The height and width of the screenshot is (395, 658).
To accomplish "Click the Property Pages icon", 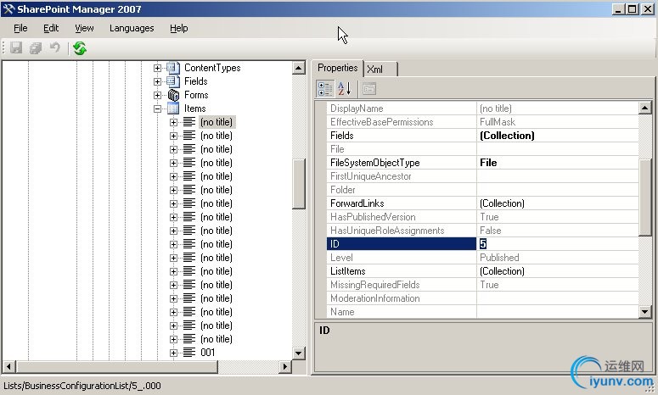I will [x=368, y=89].
